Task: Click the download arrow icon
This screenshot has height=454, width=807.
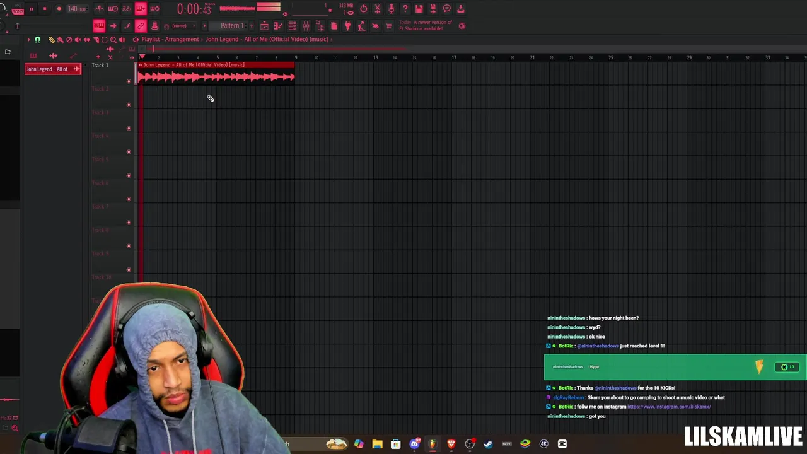Action: 461,9
